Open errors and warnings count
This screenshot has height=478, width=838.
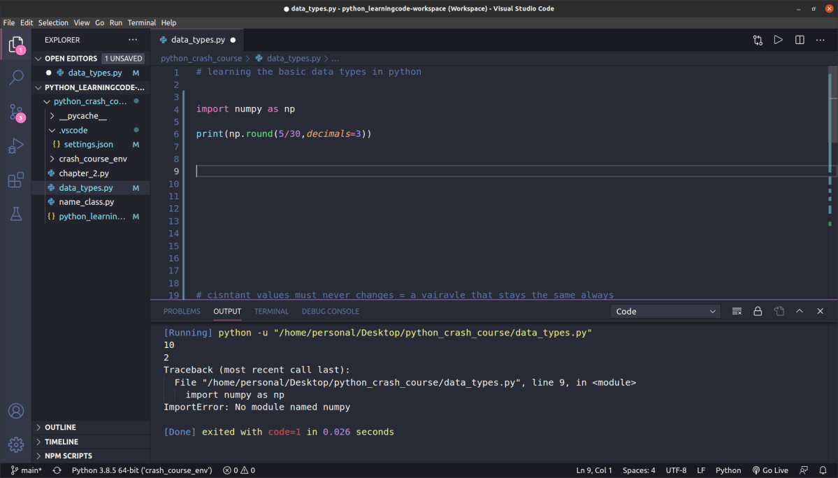[239, 470]
